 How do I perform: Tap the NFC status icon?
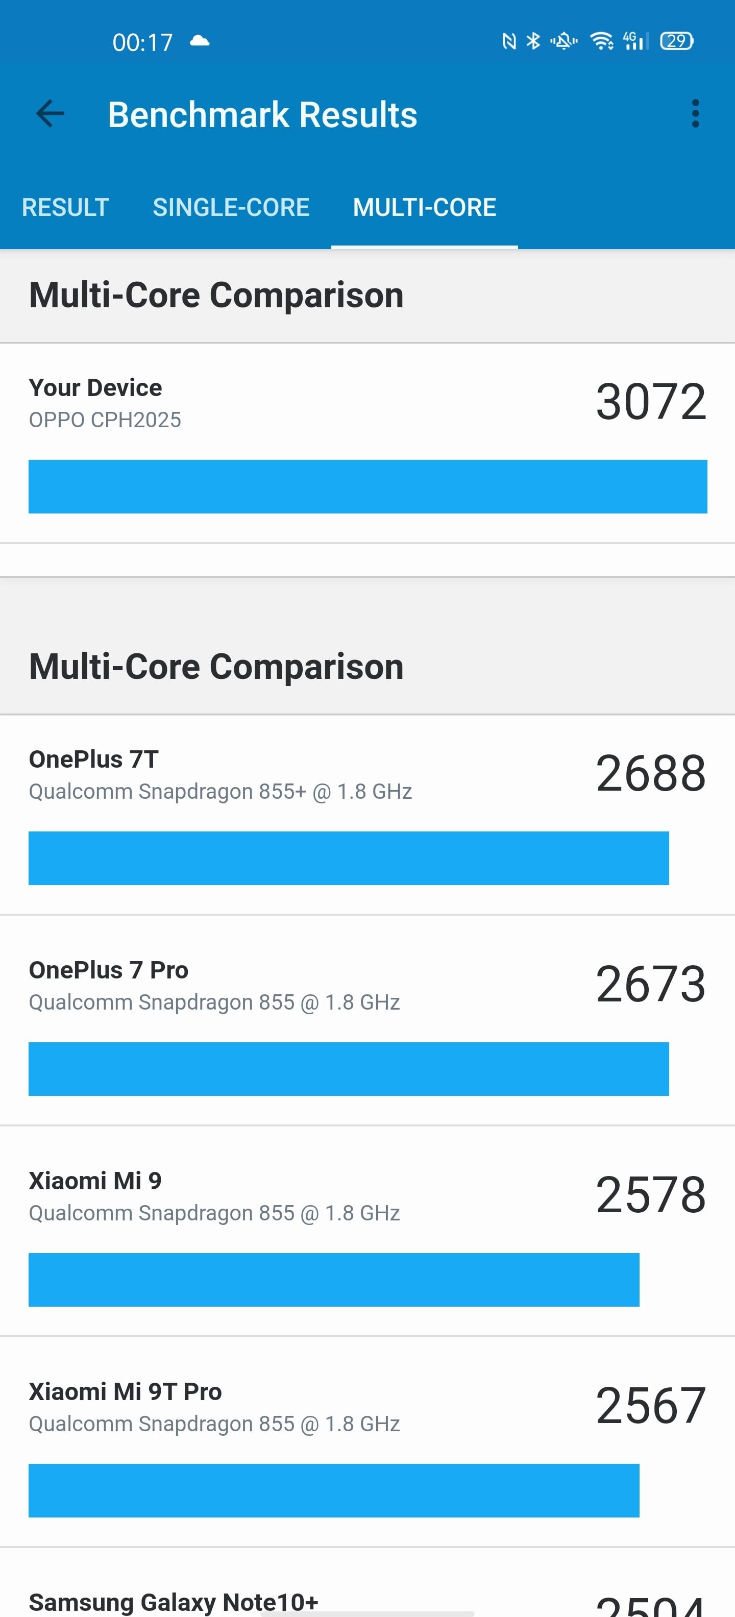(509, 41)
